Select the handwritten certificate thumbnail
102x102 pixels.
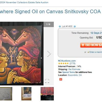click(6, 94)
